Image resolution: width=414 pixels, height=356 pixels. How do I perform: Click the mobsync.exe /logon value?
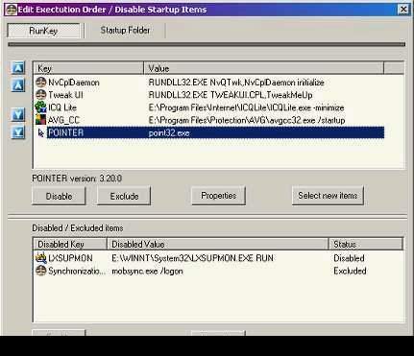pos(147,272)
